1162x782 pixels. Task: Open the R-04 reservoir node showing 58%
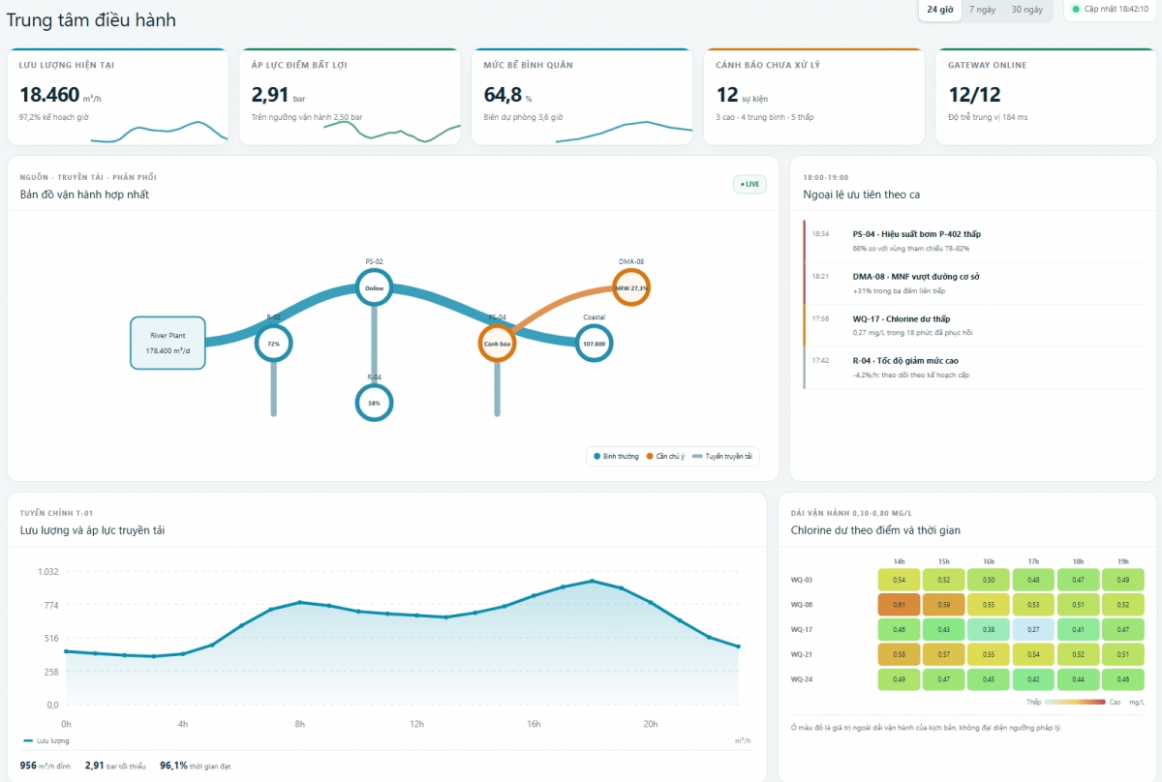374,403
